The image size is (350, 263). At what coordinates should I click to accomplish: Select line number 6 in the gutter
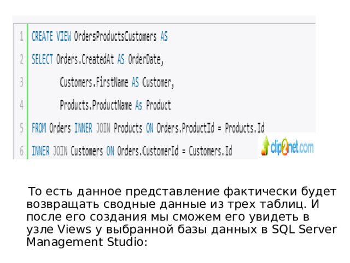pyautogui.click(x=21, y=151)
